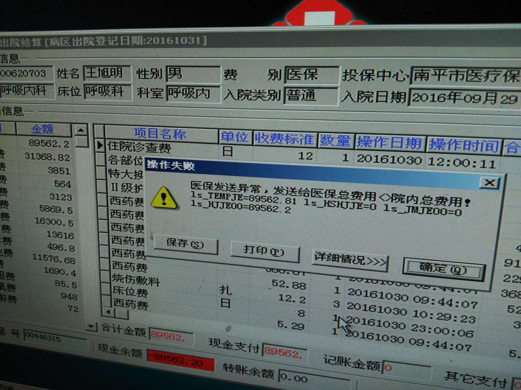Screen dimensions: 521x390
Task: Click the 收费标准 column header
Action: [284, 139]
